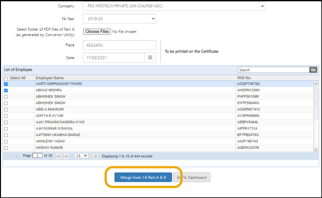Image resolution: width=322 pixels, height=198 pixels.
Task: Click the refresh icon in pagination bar
Action: coord(95,156)
